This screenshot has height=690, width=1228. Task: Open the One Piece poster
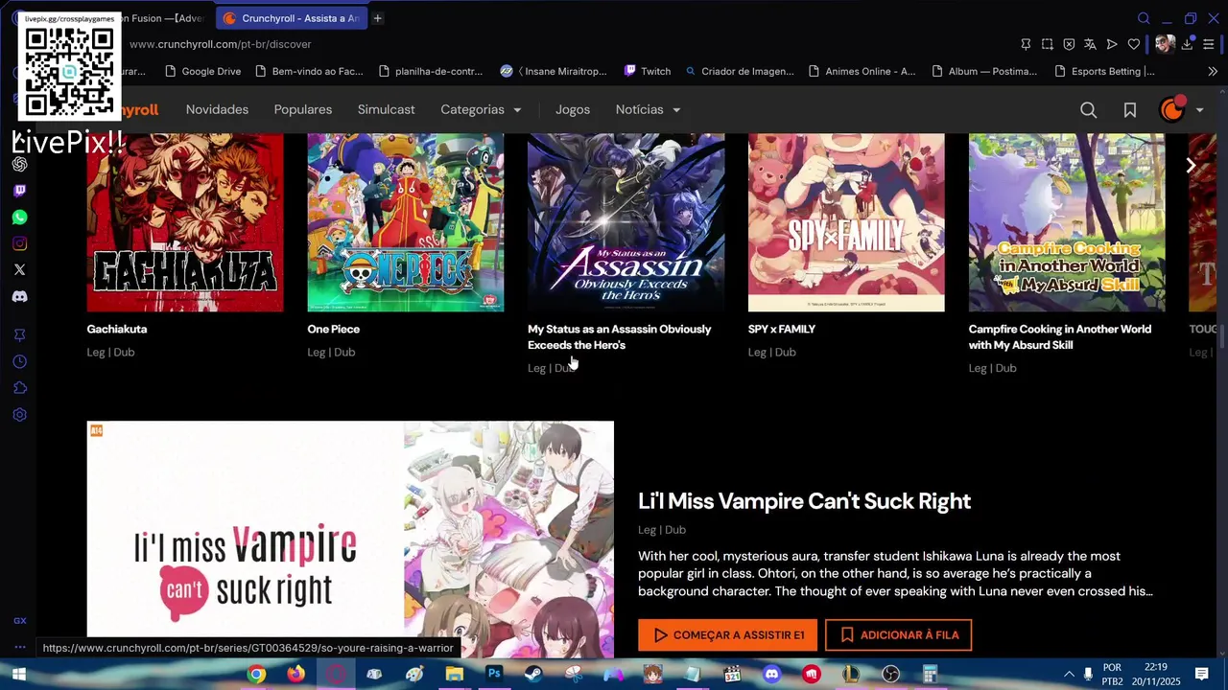point(405,222)
